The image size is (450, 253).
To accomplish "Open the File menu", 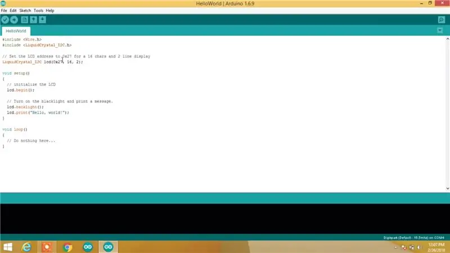I will [4, 11].
